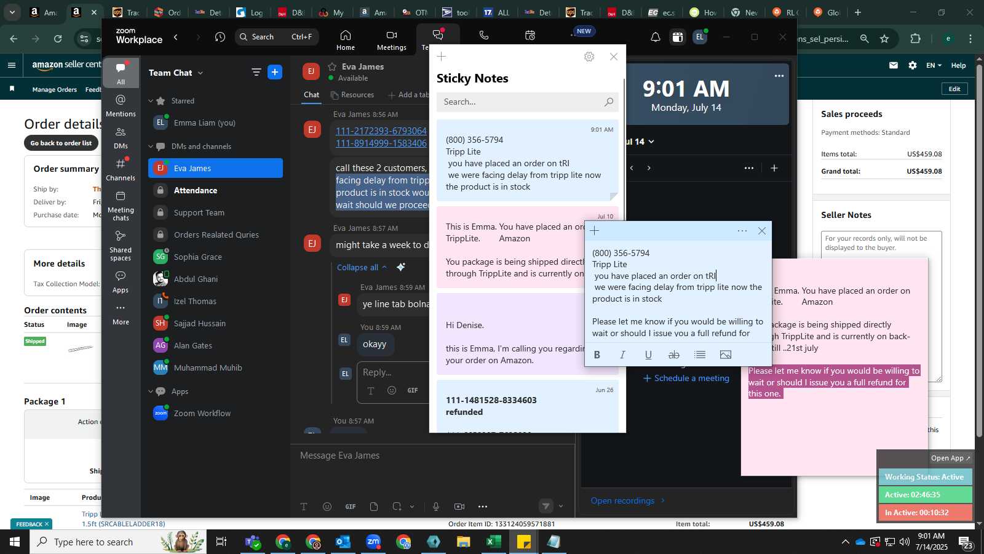
Task: Open the Zoom calendar tab icon
Action: (x=530, y=36)
